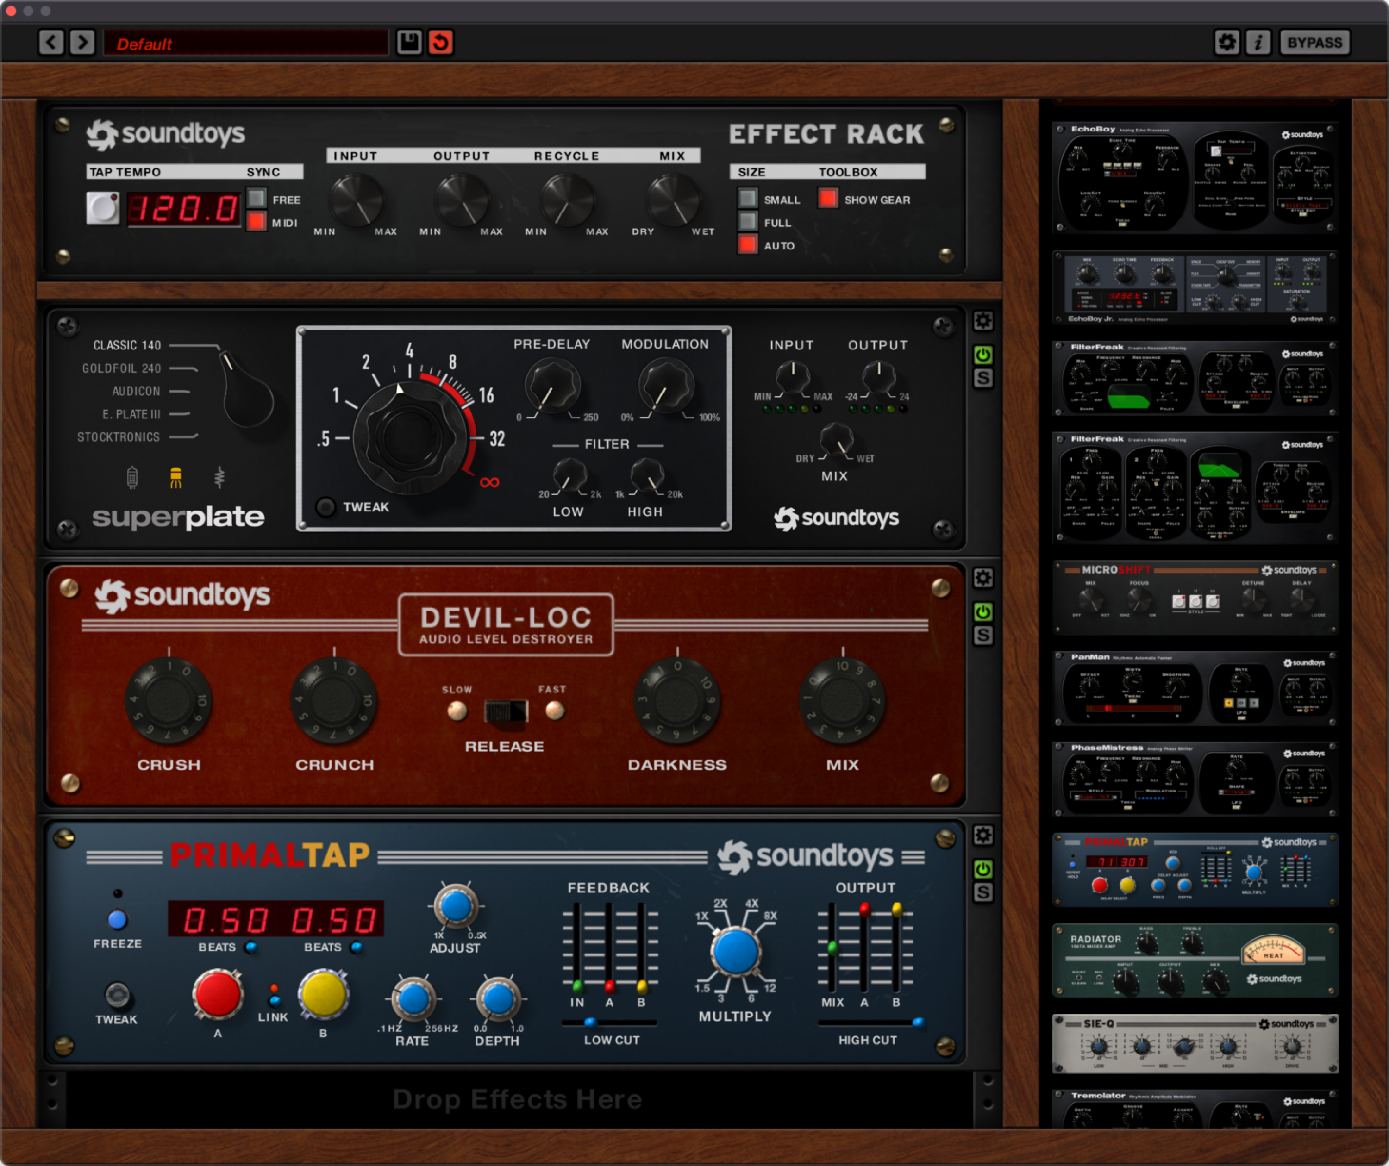Screen dimensions: 1389x1166
Task: Toggle the Show Gear option
Action: [827, 198]
